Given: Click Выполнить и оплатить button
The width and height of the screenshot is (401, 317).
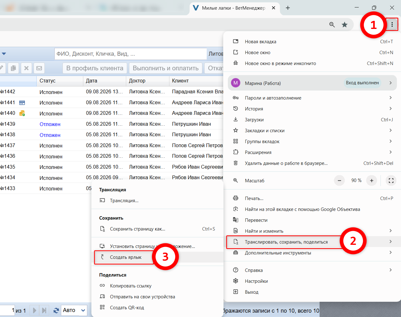Looking at the screenshot, I should [166, 68].
